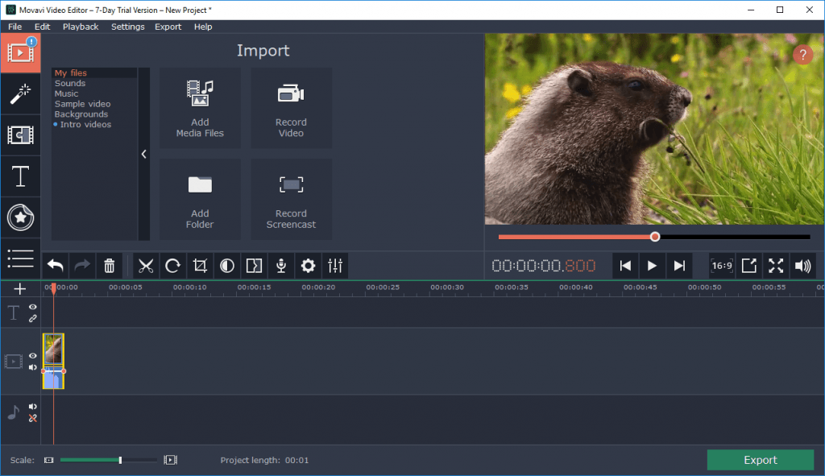Open Color Adjustments half-circle icon
This screenshot has width=825, height=476.
[227, 266]
